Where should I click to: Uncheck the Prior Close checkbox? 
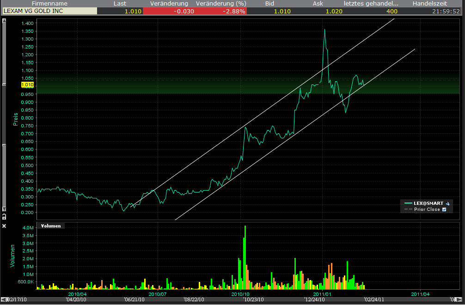[x=444, y=209]
